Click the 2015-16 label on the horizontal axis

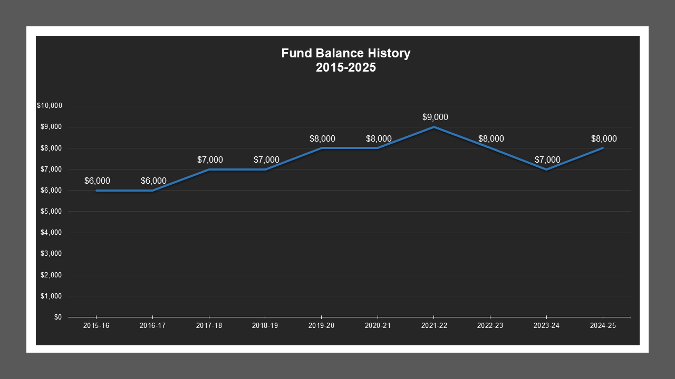pyautogui.click(x=96, y=325)
